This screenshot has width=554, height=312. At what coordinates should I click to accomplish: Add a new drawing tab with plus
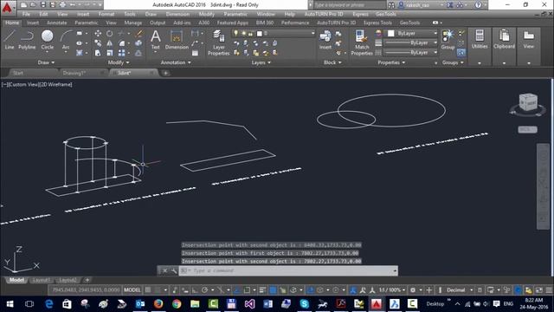point(165,73)
